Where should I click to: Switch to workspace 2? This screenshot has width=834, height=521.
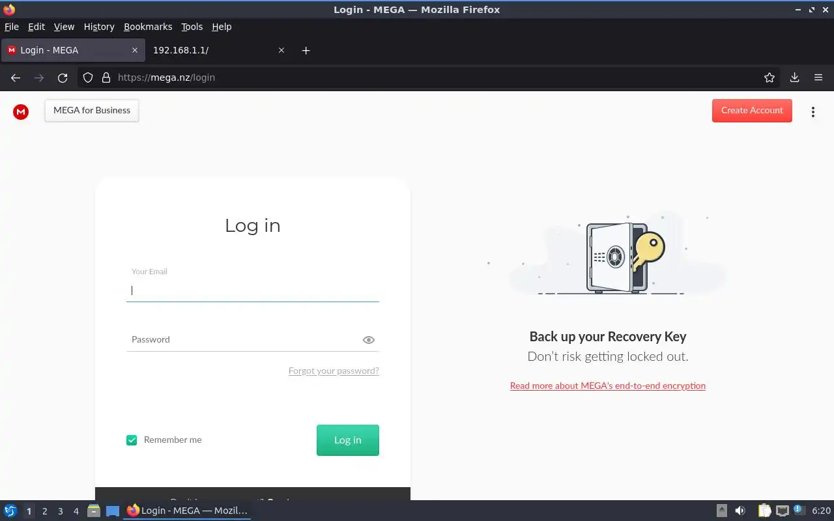point(44,511)
